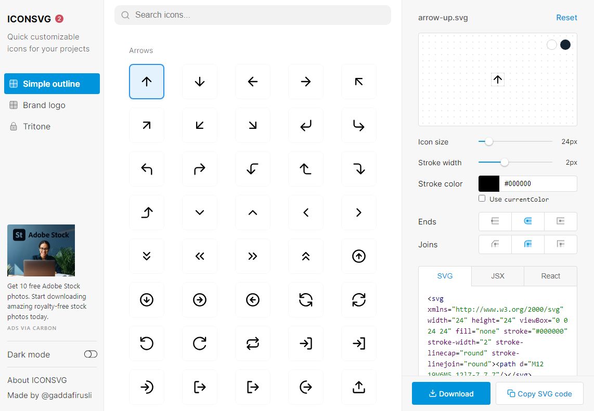Choose the repeat arrows icon
Screen dimensions: 594x411
click(x=253, y=343)
